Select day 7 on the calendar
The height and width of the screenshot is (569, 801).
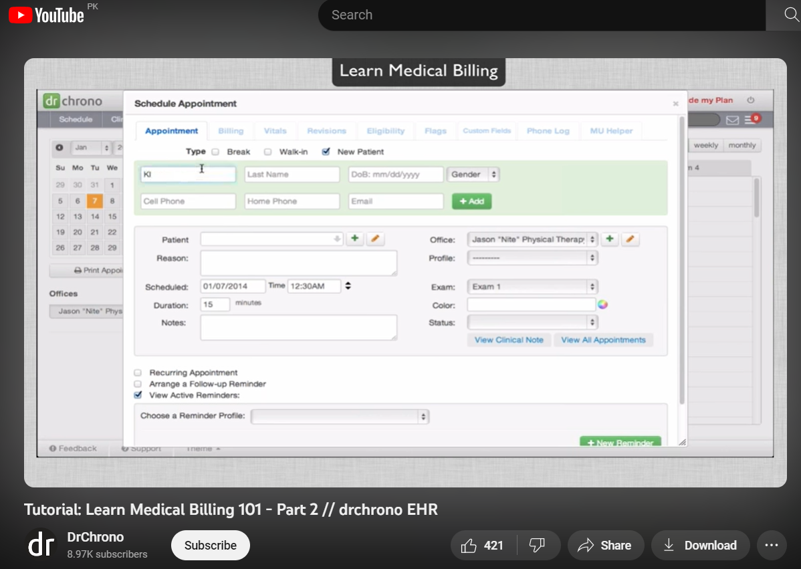[94, 201]
